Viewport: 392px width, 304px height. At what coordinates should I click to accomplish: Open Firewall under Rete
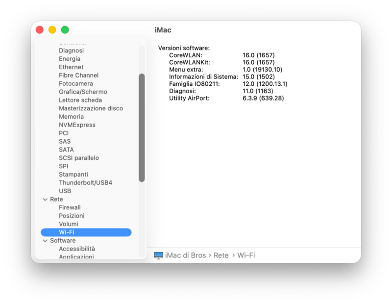coord(70,207)
